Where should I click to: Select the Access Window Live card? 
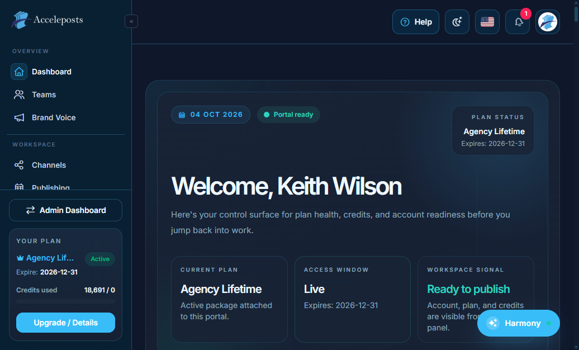353,299
